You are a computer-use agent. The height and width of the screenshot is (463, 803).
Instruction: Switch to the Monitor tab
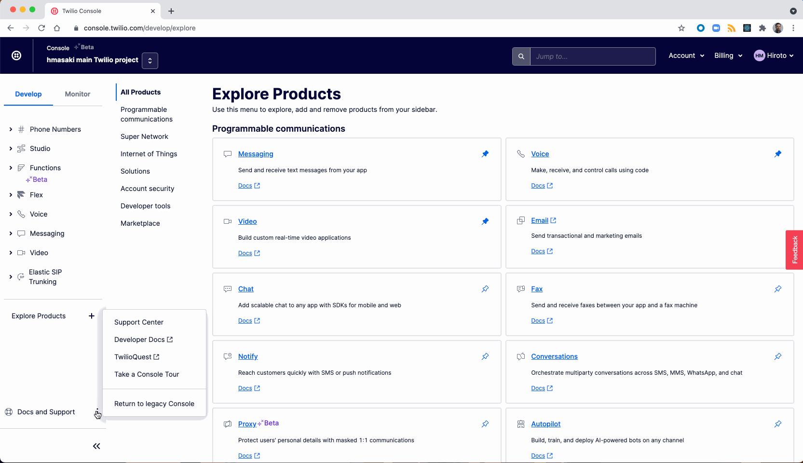pos(78,94)
